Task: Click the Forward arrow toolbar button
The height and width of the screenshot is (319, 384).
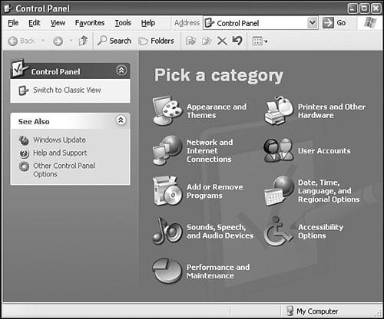Action: click(58, 41)
